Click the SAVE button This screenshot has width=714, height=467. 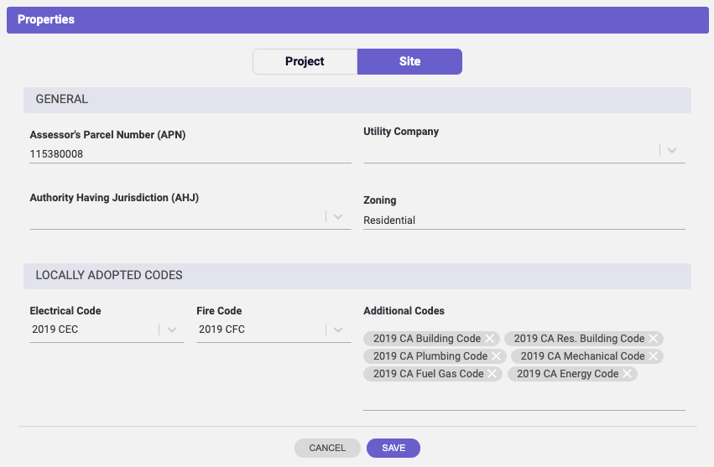(x=393, y=448)
